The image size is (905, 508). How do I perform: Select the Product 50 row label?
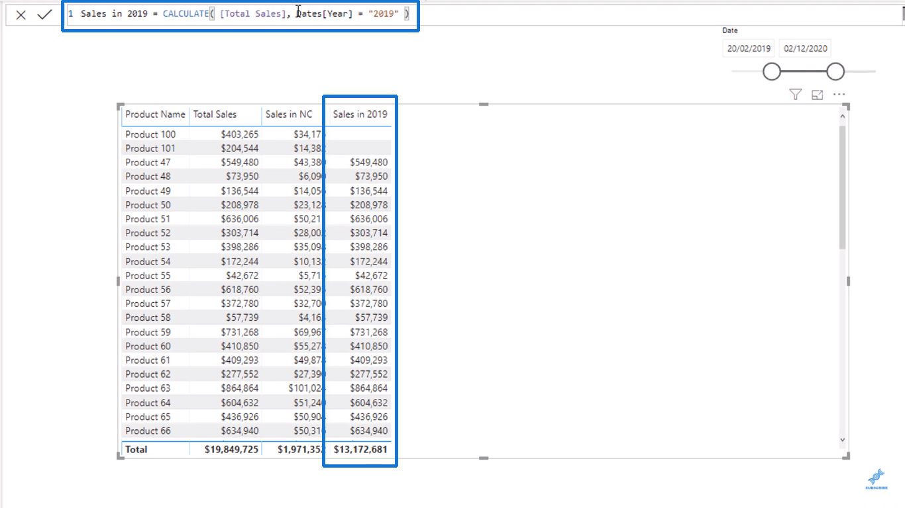148,204
